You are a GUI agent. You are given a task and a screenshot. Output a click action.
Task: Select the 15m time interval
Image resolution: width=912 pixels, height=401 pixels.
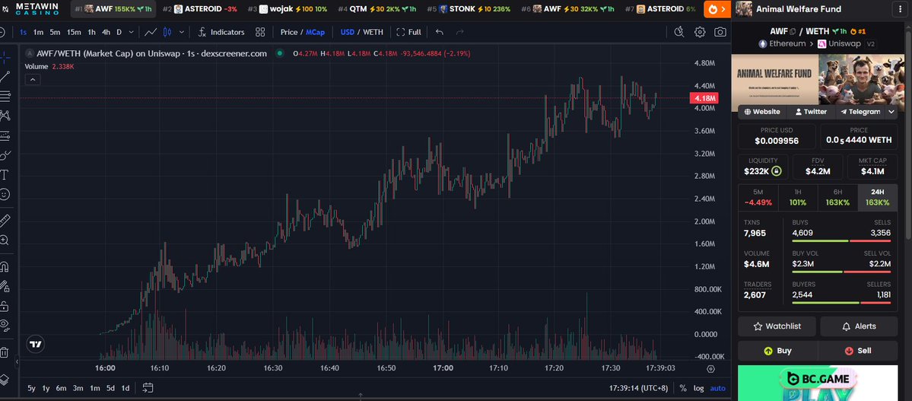(x=74, y=32)
